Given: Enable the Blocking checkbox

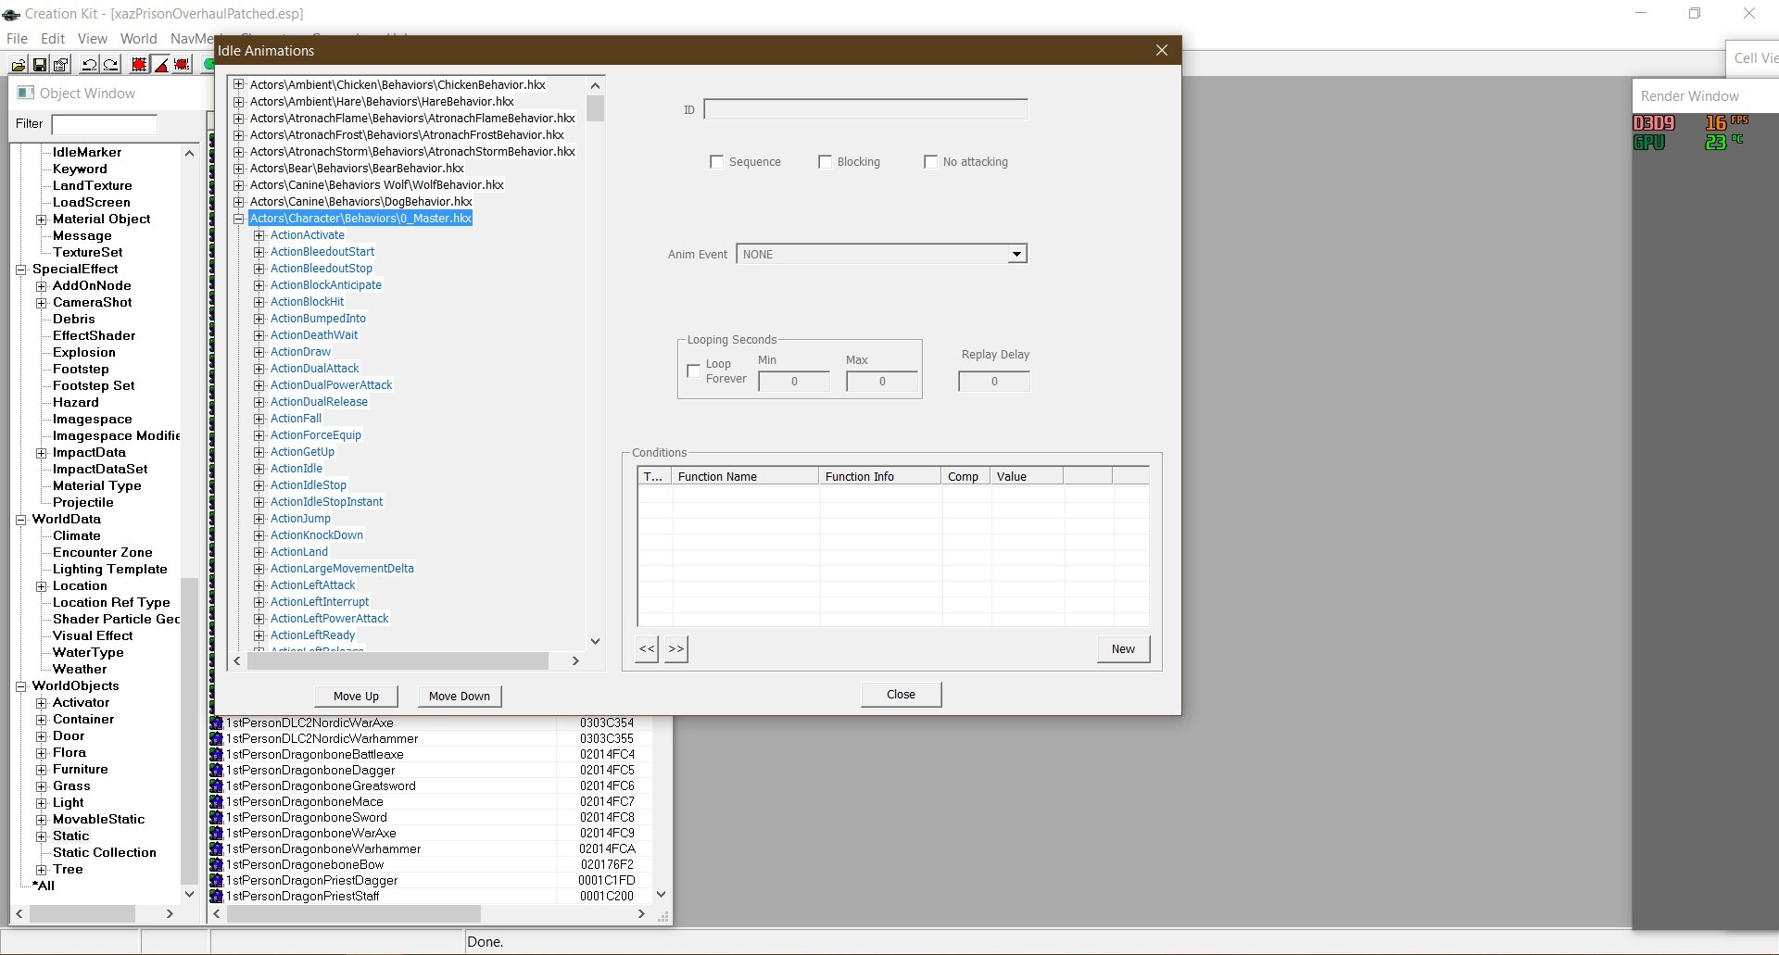Looking at the screenshot, I should [825, 161].
